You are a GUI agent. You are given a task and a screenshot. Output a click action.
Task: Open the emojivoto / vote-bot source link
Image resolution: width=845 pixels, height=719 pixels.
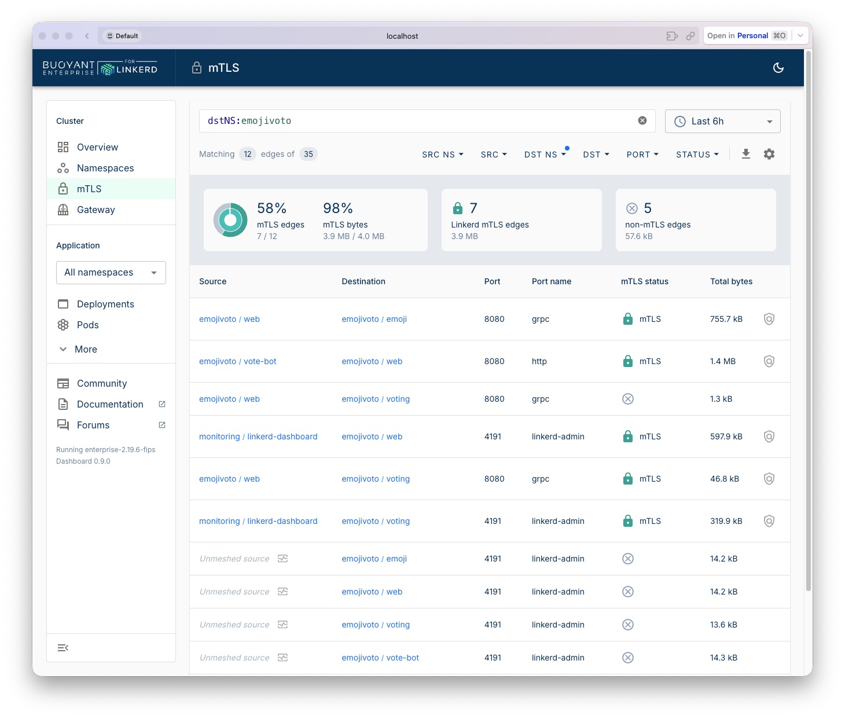tap(237, 361)
